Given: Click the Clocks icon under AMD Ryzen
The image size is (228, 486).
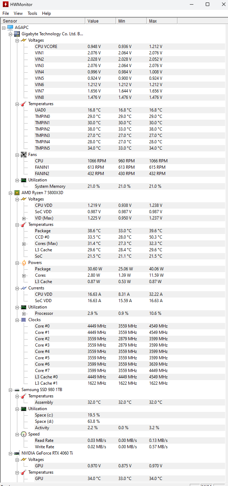Looking at the screenshot, I should [24, 320].
